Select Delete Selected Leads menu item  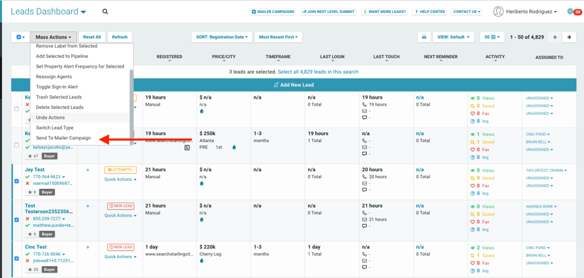59,108
